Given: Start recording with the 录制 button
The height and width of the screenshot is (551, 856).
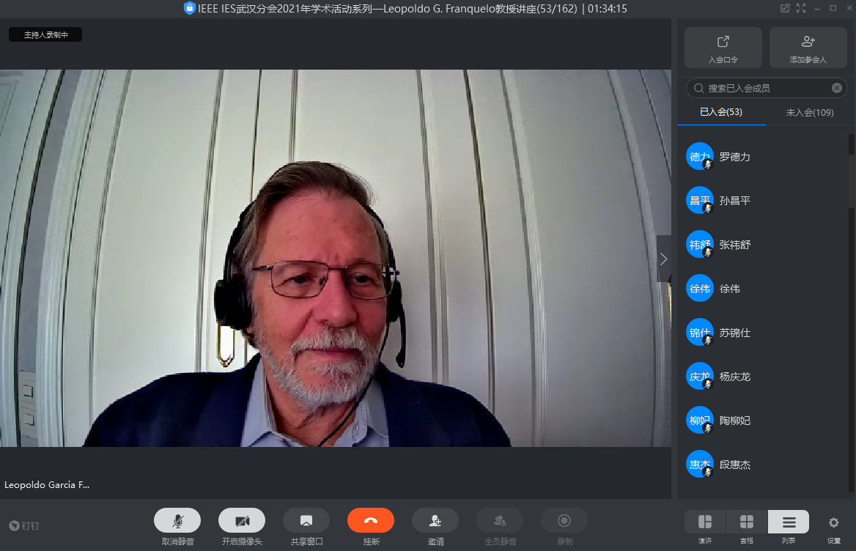Looking at the screenshot, I should click(564, 520).
